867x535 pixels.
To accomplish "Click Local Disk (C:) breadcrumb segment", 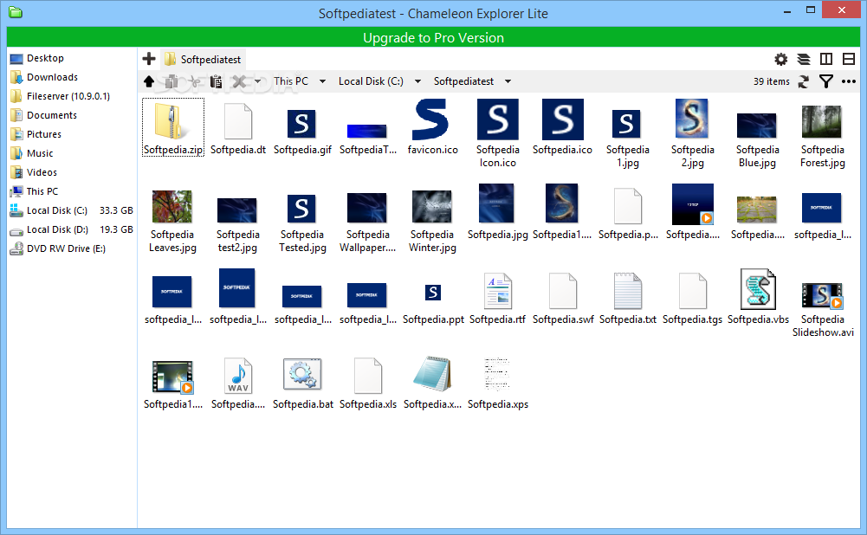I will (x=371, y=81).
